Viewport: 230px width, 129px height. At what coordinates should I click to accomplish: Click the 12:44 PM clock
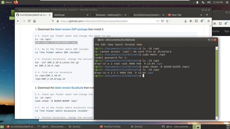click(x=218, y=2)
